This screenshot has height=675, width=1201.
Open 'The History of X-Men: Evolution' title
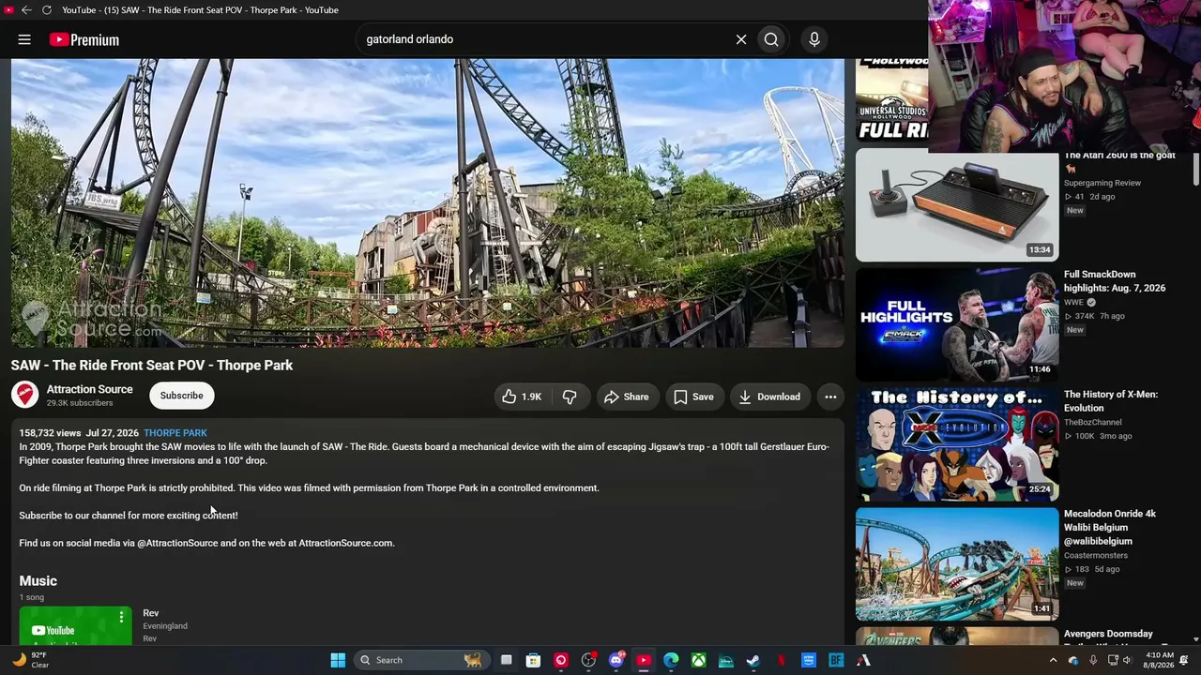coord(1111,401)
